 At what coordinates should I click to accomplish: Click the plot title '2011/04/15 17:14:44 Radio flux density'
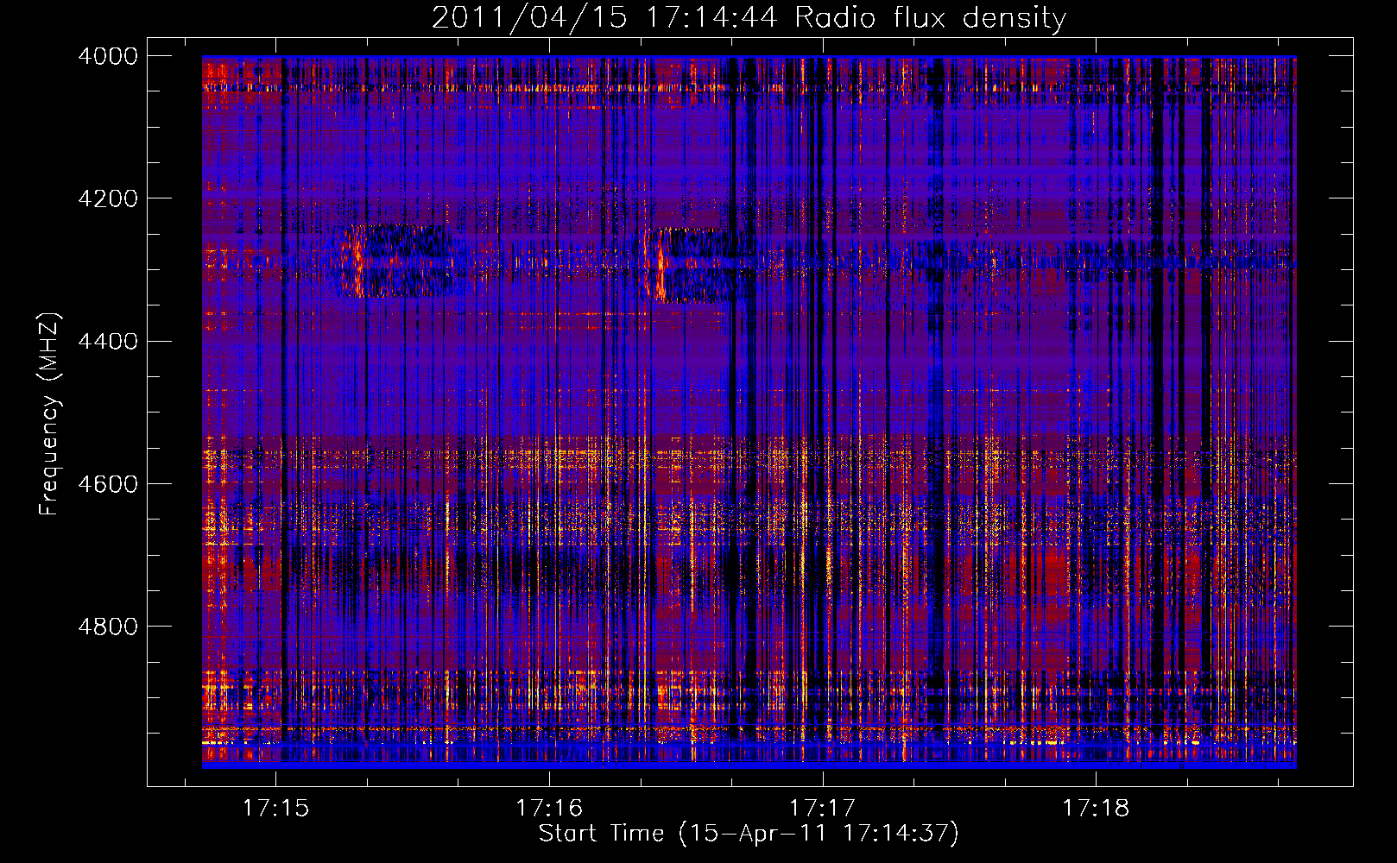click(749, 18)
